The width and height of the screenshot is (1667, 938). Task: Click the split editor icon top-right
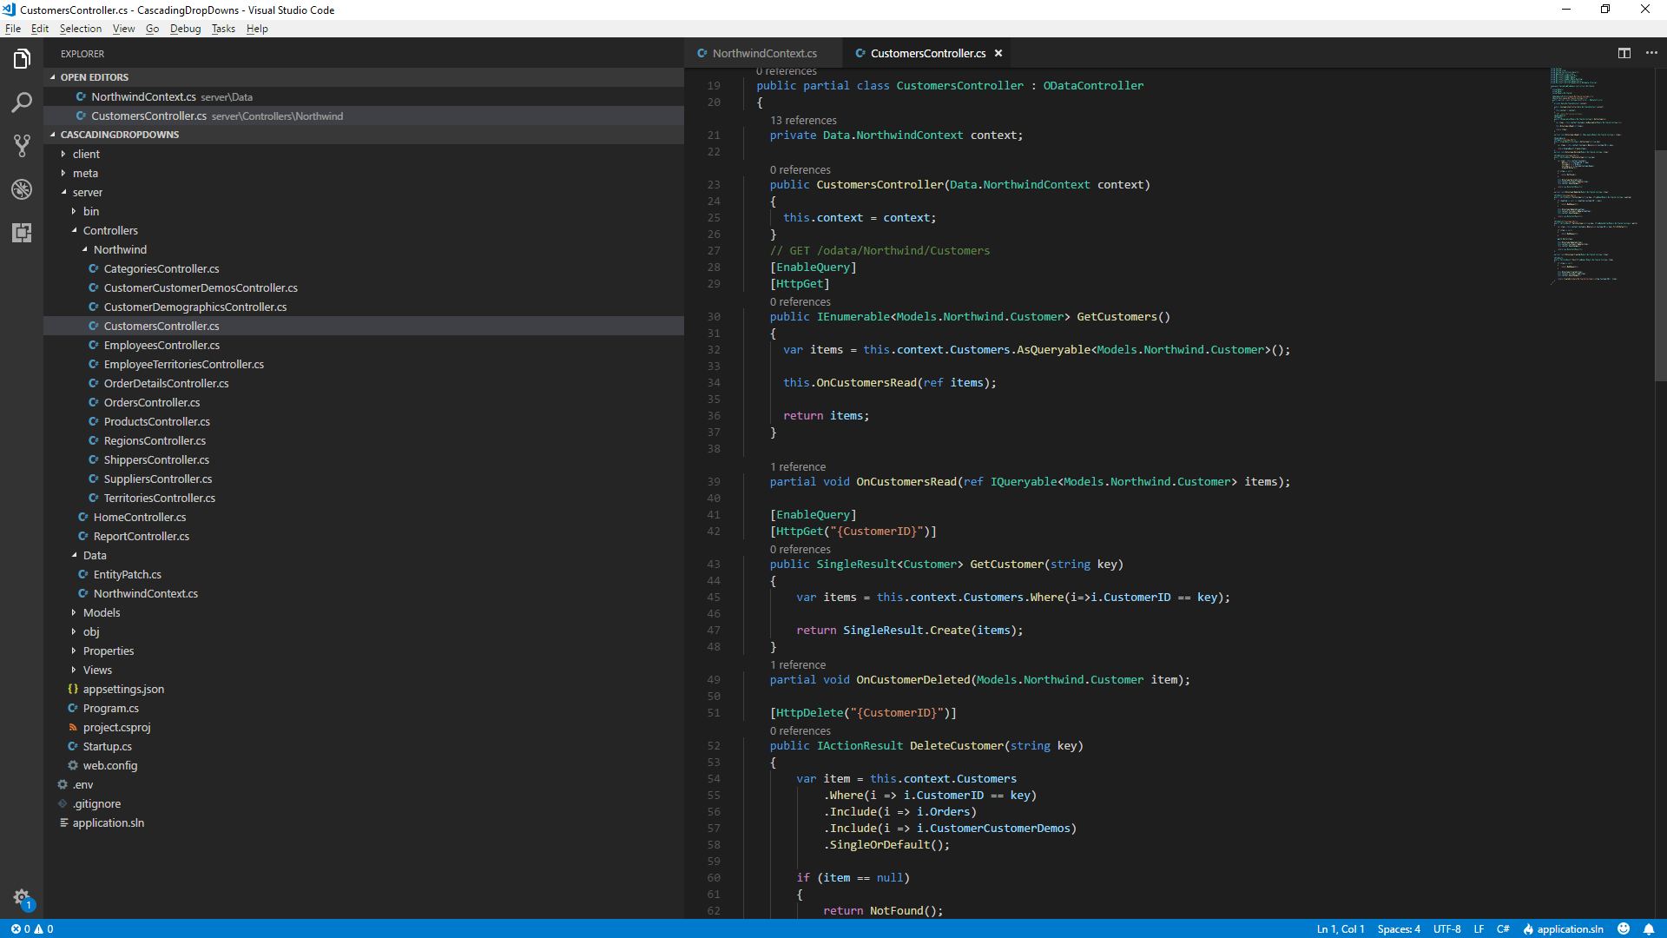1624,53
